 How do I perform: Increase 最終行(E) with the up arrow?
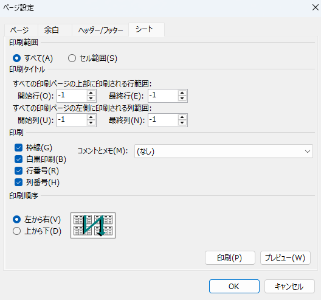pyautogui.click(x=182, y=93)
